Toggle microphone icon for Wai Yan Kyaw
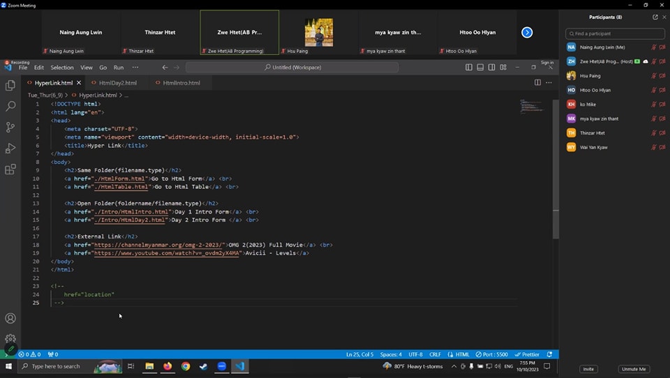The image size is (670, 378). coord(654,147)
